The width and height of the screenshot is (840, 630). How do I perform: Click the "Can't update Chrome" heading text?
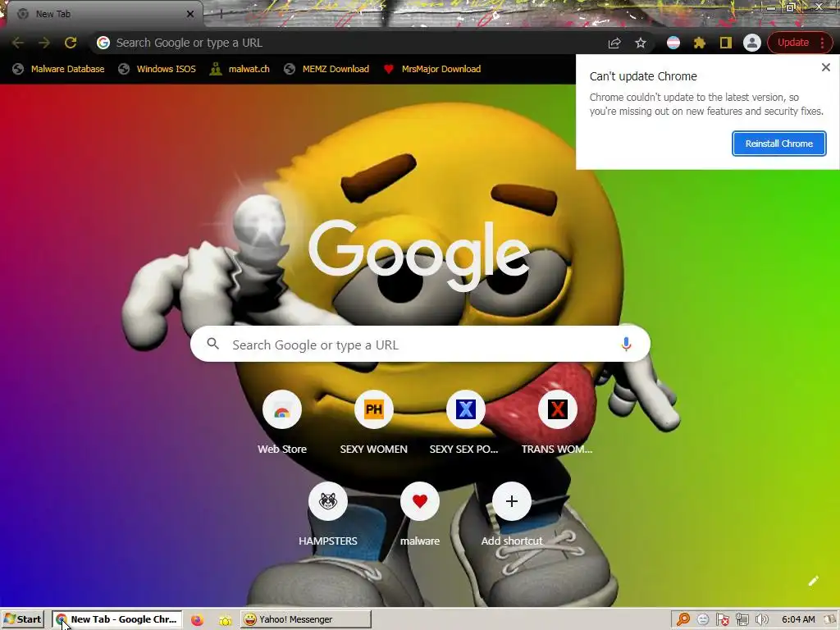tap(643, 76)
